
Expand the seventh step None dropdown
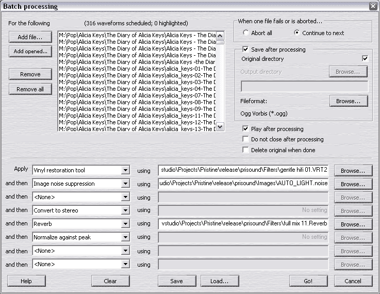click(125, 251)
